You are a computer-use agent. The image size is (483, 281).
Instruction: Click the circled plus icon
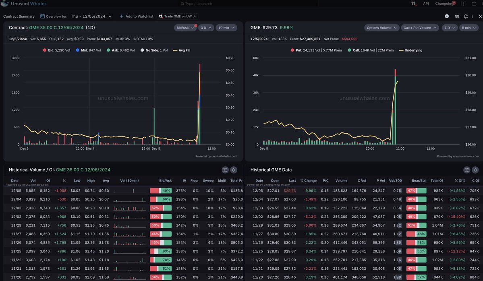click(447, 16)
